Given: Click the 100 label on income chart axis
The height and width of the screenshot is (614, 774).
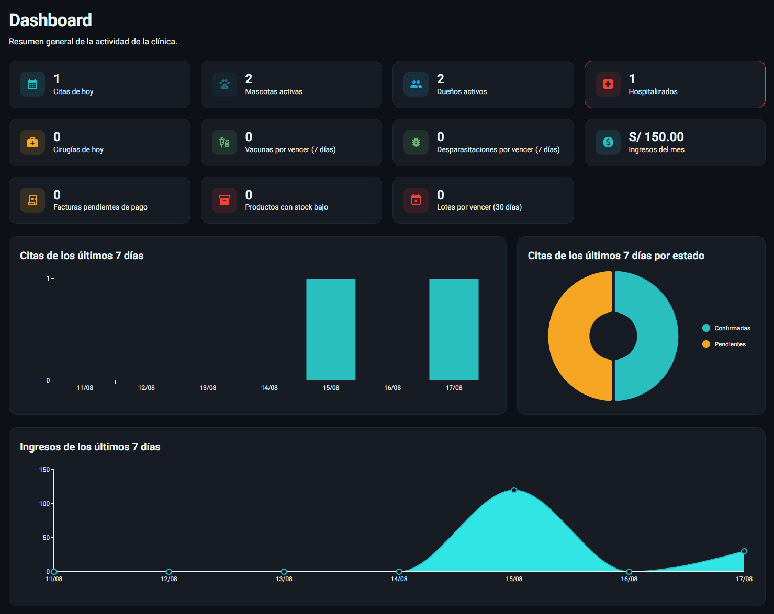Looking at the screenshot, I should (x=44, y=504).
